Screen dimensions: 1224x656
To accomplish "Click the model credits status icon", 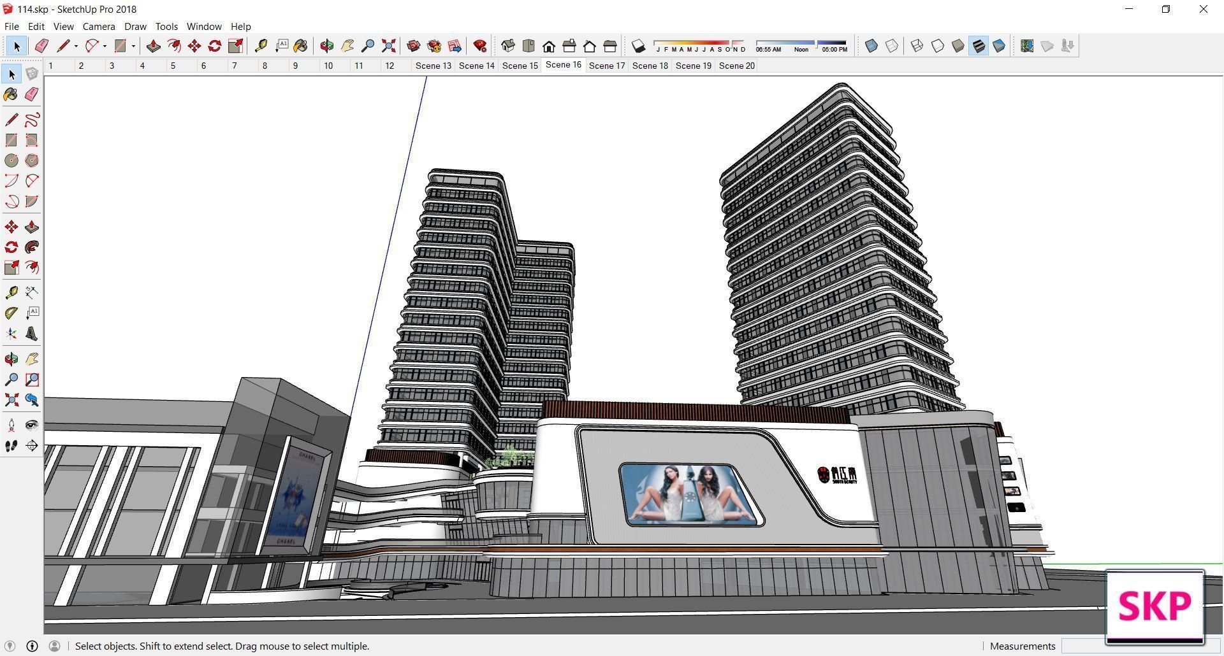I will click(x=32, y=646).
